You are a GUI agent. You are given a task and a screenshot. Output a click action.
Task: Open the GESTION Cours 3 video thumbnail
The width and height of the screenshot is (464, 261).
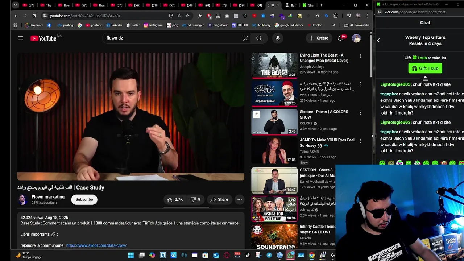click(274, 180)
